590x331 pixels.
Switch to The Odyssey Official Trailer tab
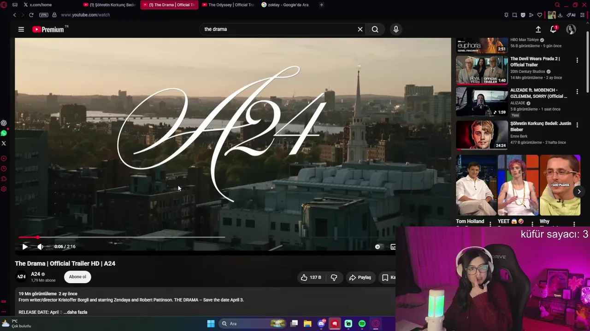(229, 5)
